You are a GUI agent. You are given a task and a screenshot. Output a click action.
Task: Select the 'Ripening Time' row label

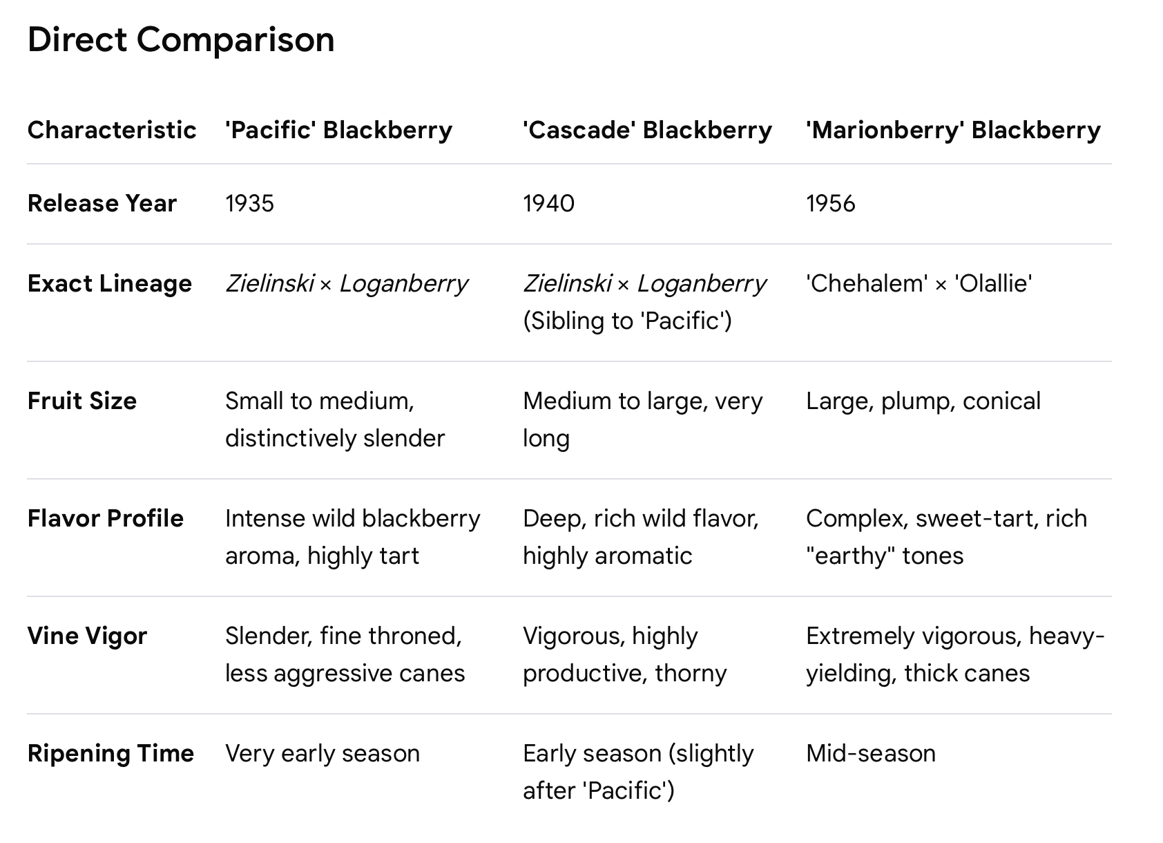coord(110,753)
